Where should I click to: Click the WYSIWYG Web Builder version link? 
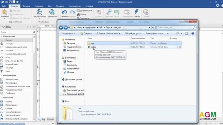click(x=13, y=124)
